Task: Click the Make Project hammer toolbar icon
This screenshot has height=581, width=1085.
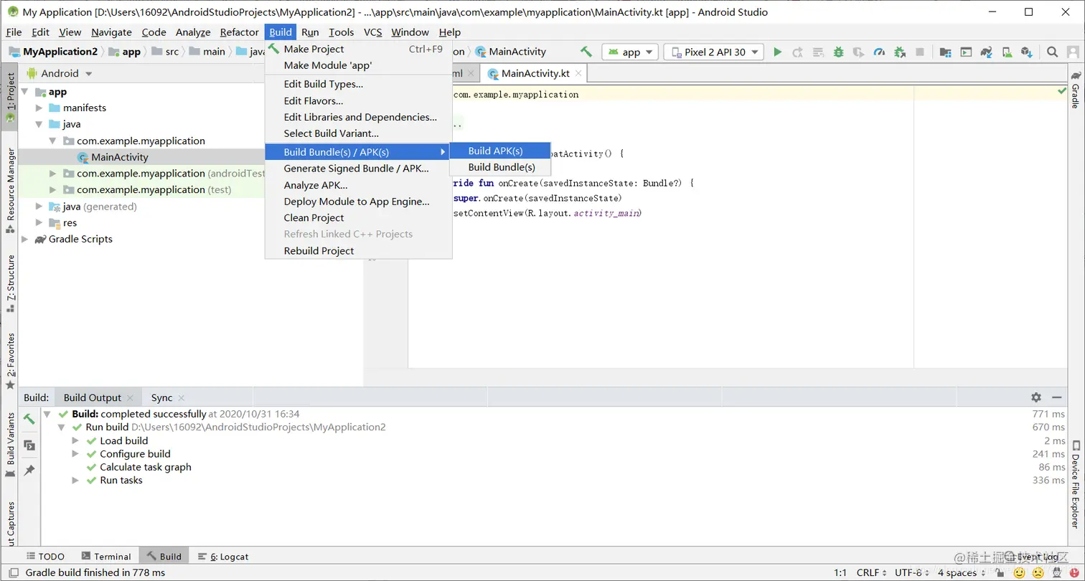Action: [x=586, y=52]
